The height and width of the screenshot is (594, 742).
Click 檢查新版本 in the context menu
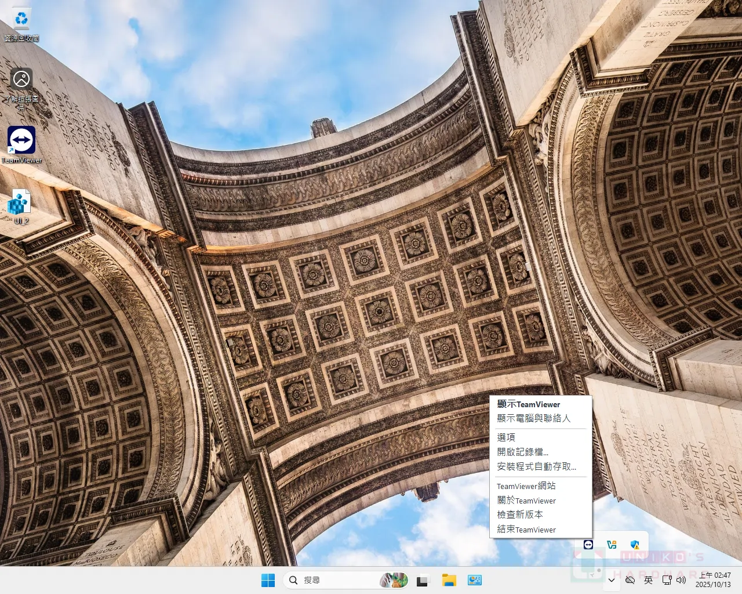[520, 515]
